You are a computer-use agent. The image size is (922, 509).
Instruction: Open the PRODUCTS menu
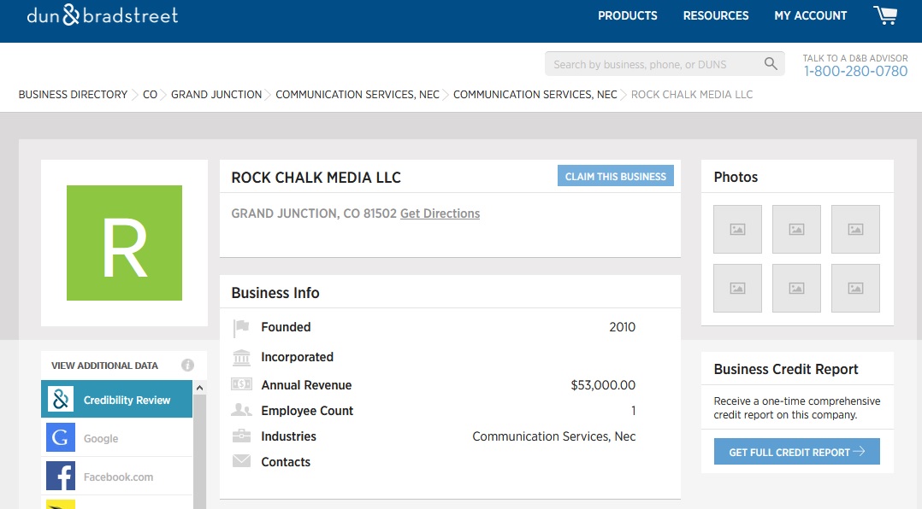pyautogui.click(x=627, y=15)
